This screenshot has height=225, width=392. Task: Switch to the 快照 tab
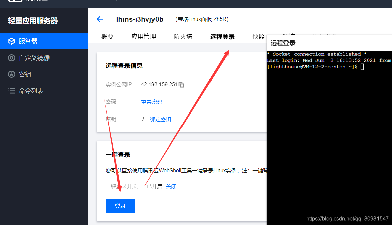[259, 37]
